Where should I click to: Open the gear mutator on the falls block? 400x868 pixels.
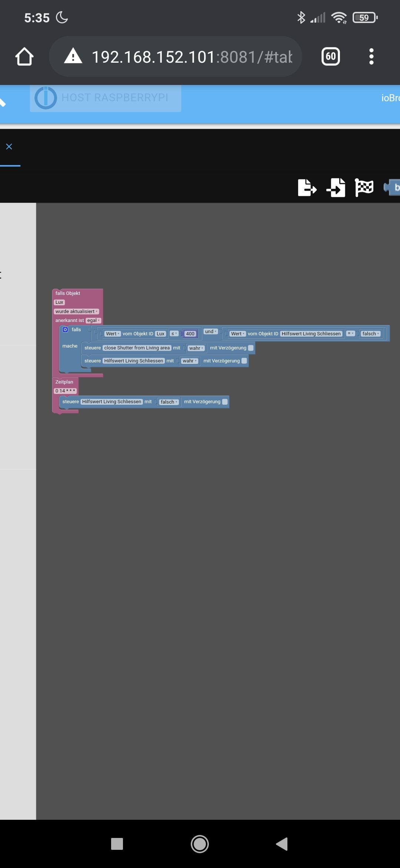65,329
